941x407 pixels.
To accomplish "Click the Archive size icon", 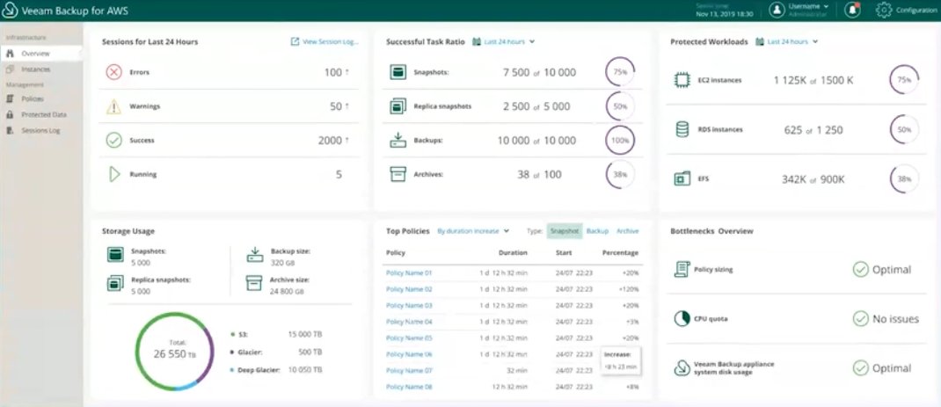I will click(x=254, y=283).
